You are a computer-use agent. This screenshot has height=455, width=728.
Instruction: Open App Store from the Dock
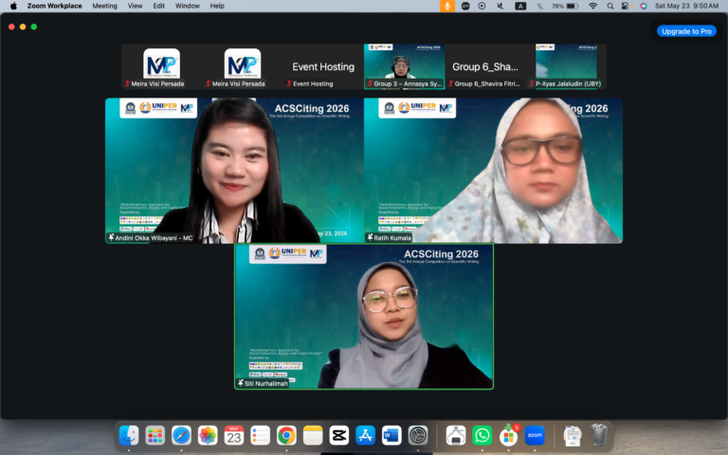point(365,435)
